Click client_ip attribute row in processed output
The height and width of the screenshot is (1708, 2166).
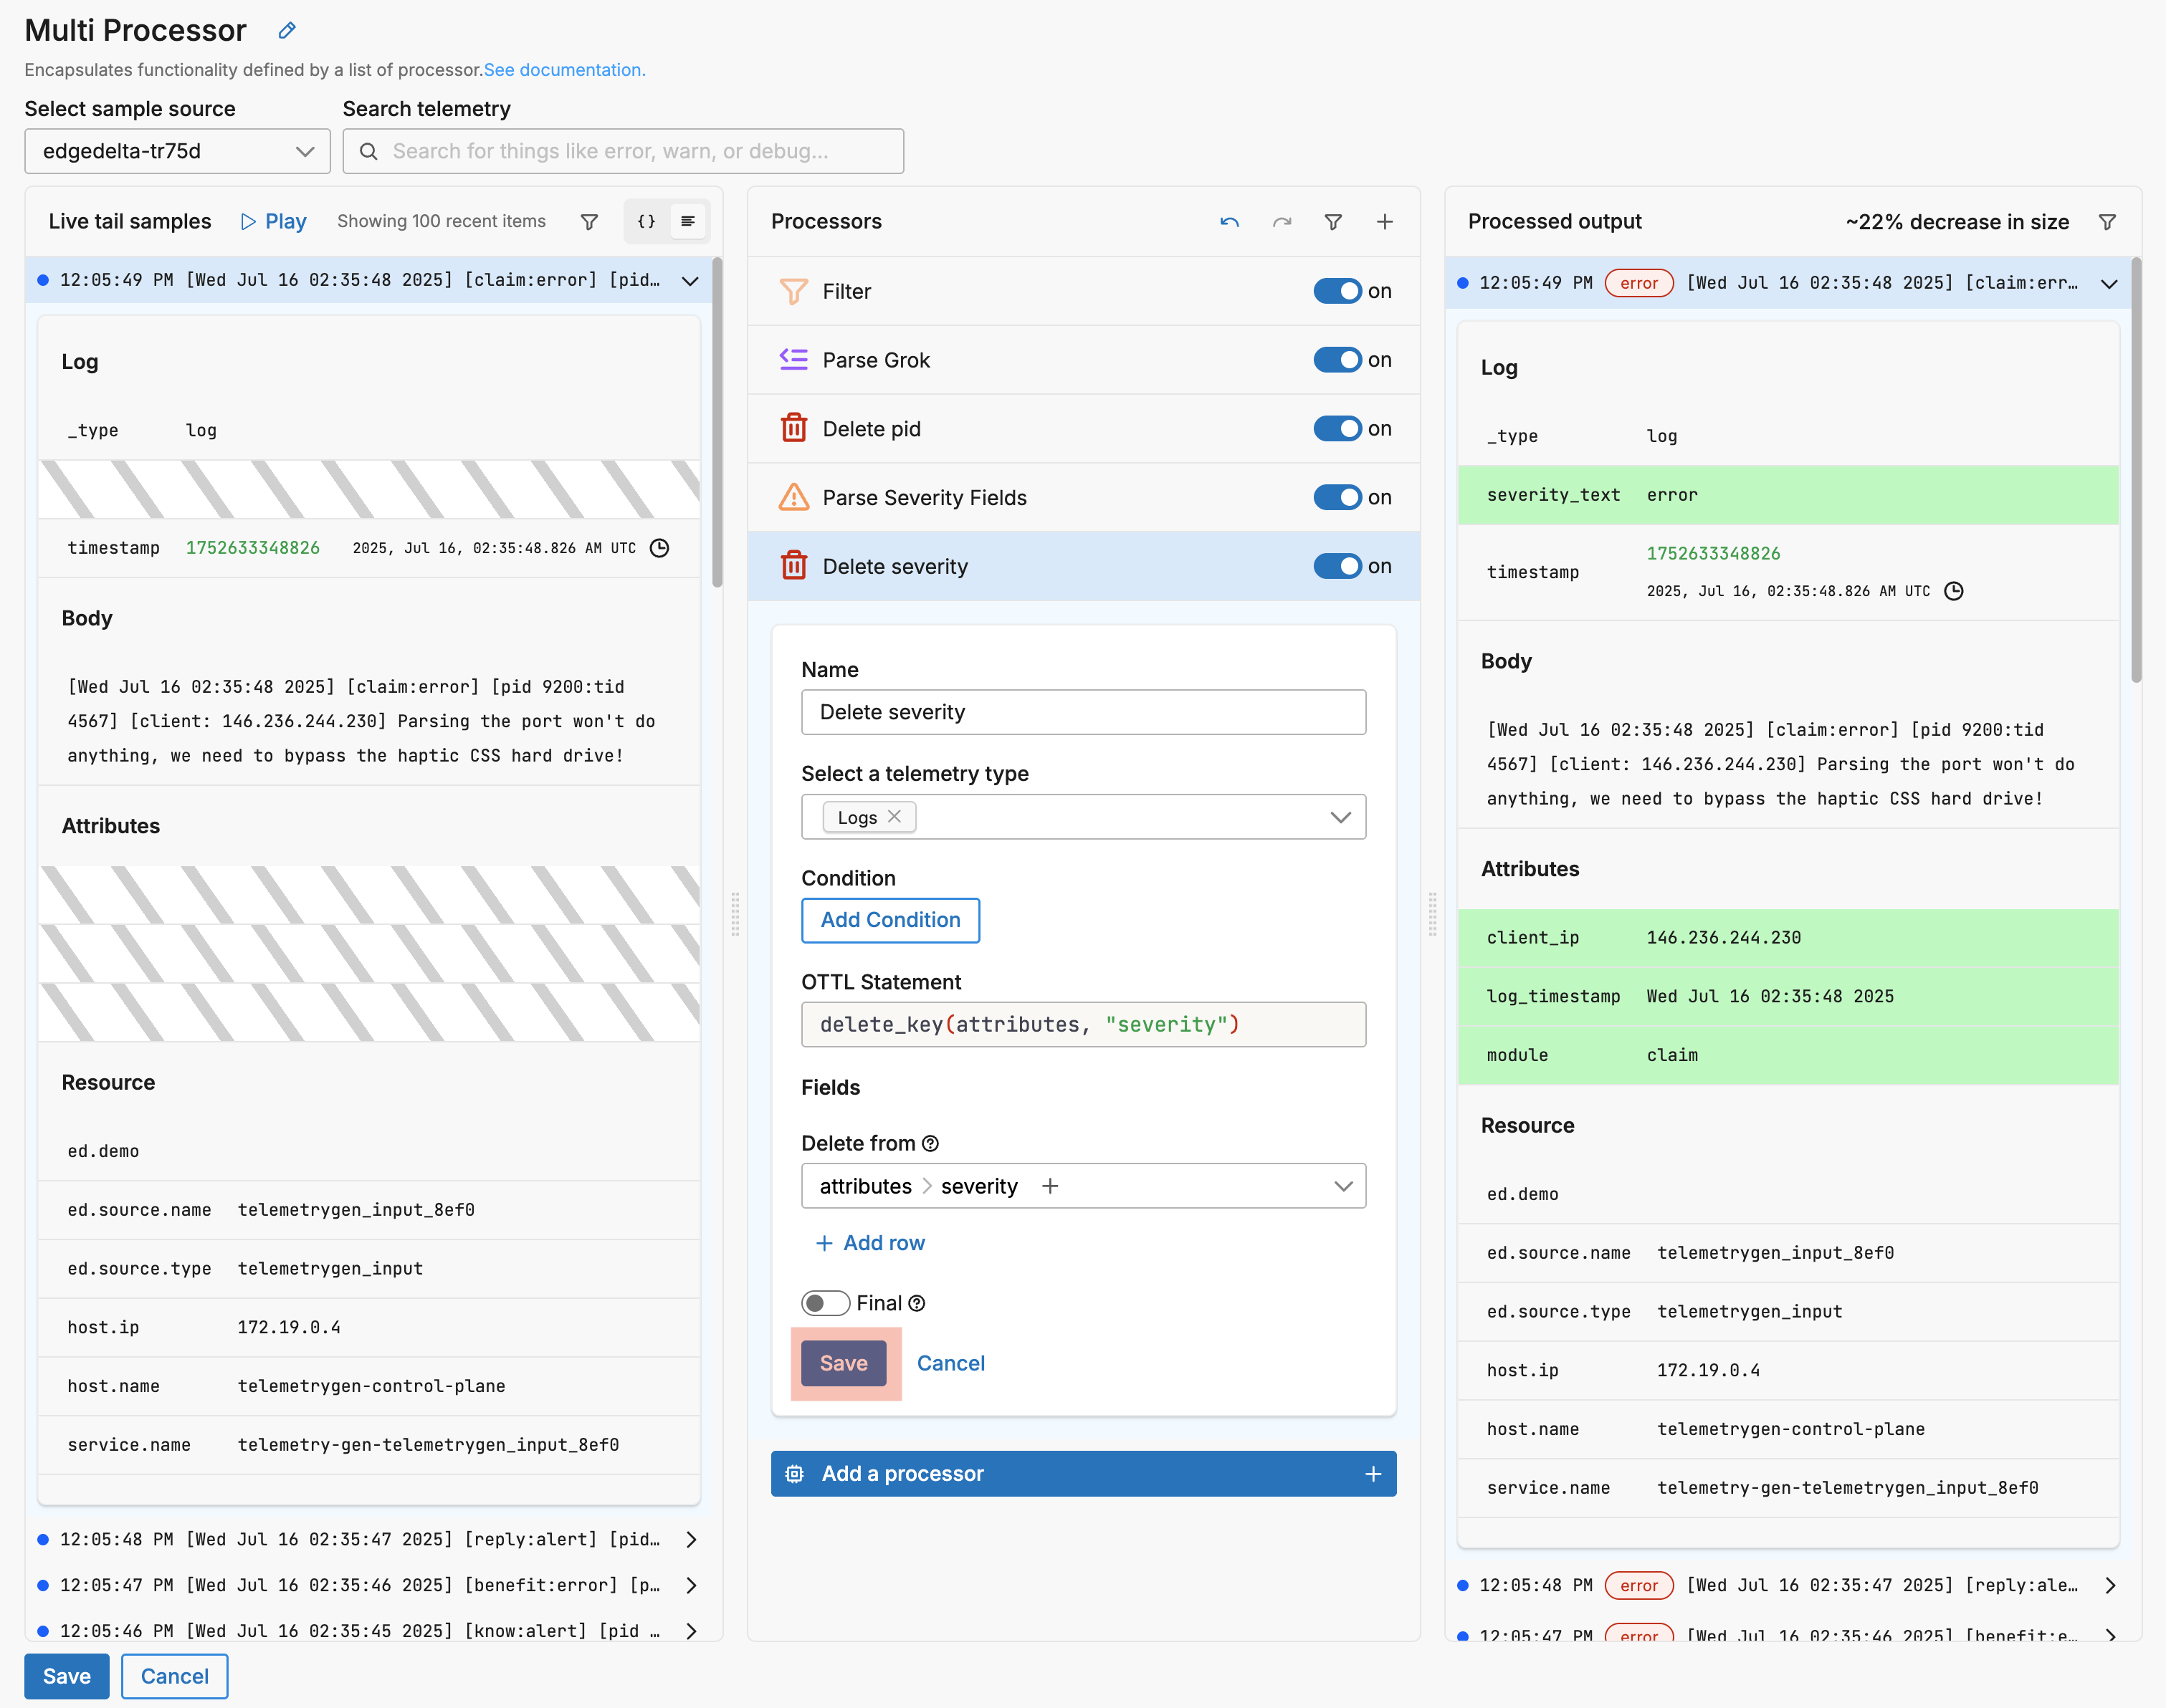pos(1788,938)
